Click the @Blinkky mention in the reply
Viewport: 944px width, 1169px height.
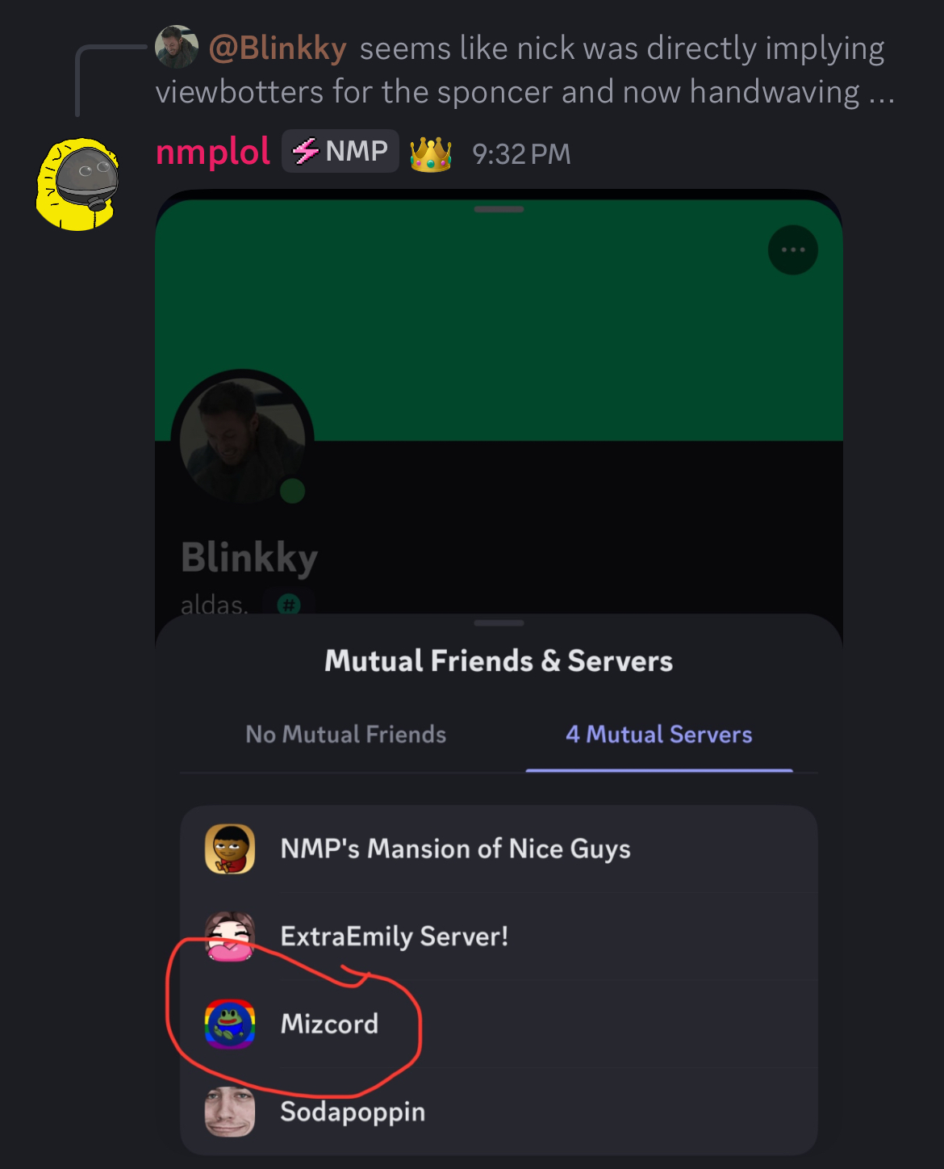278,48
